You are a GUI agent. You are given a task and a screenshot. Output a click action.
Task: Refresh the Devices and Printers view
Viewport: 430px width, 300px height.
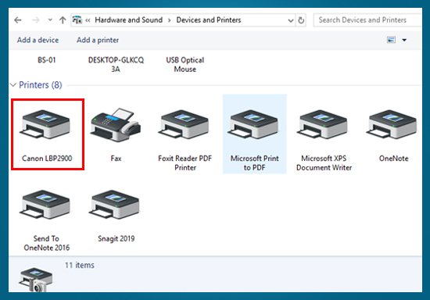click(x=301, y=20)
